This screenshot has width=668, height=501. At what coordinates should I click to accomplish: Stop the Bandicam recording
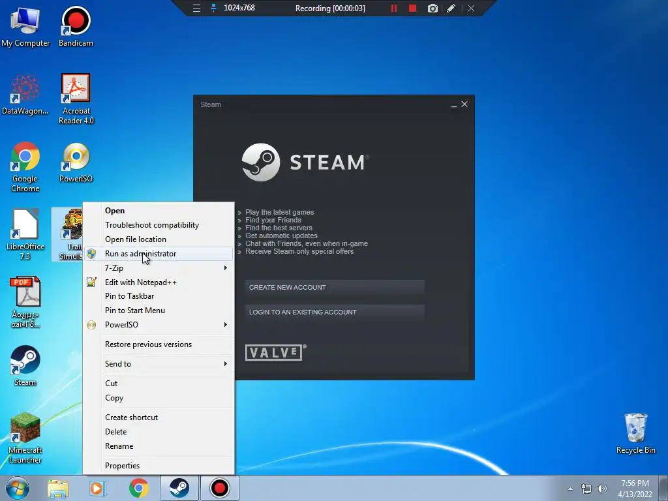click(x=412, y=8)
